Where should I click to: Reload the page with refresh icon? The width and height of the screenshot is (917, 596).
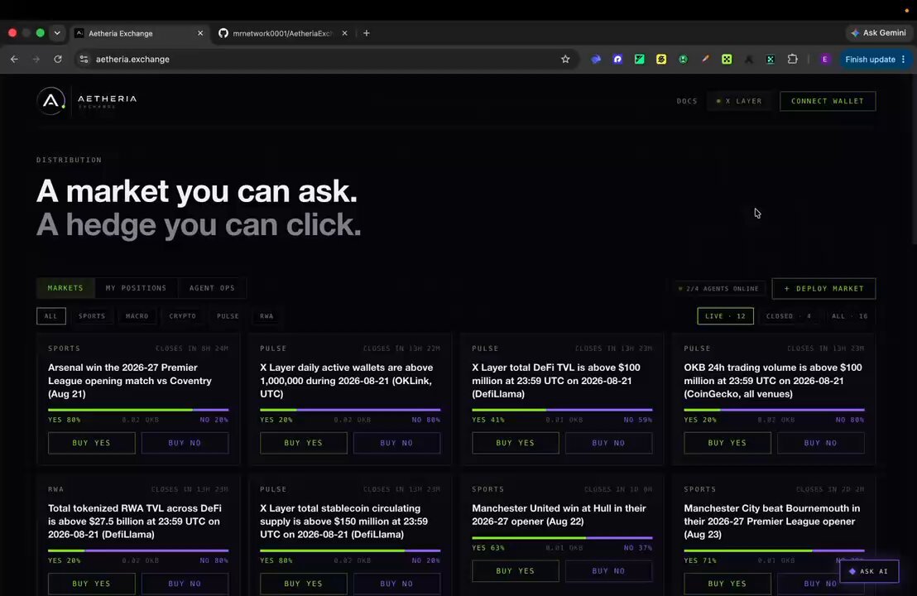pos(58,59)
